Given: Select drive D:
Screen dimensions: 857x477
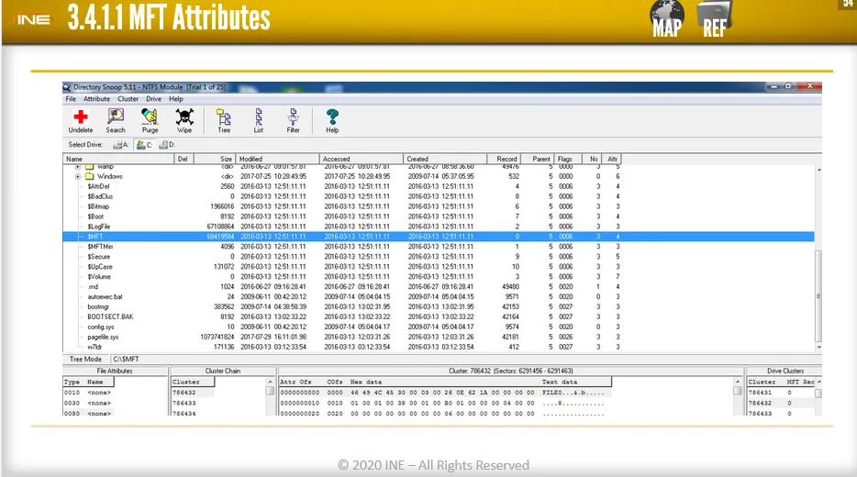Looking at the screenshot, I should click(165, 145).
